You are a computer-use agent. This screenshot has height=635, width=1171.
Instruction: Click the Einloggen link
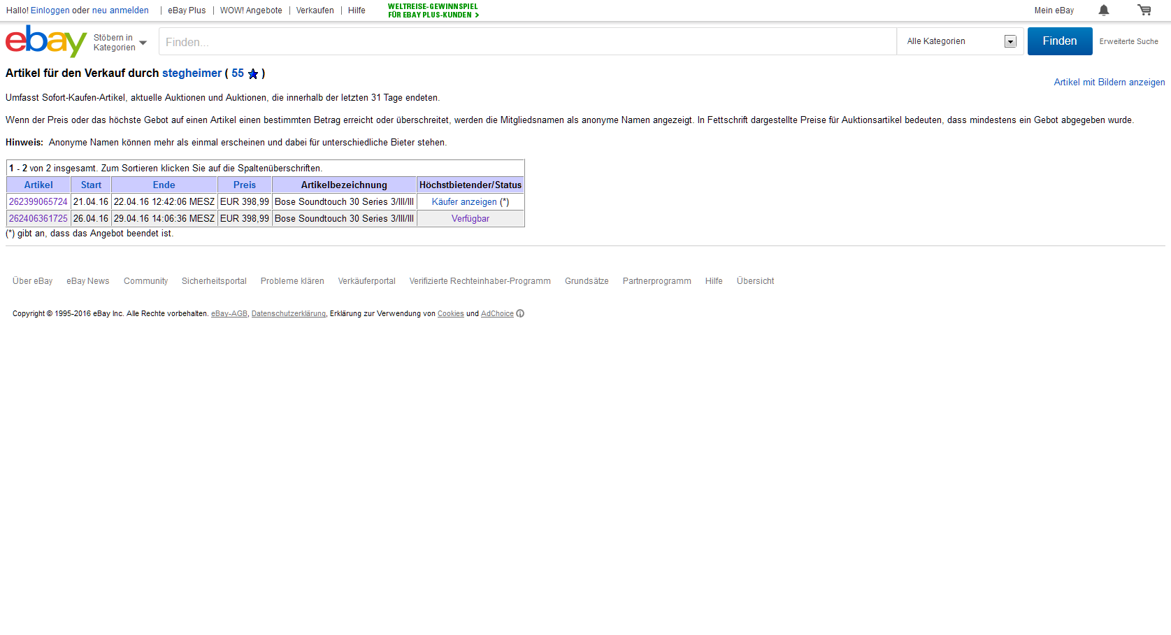point(50,10)
